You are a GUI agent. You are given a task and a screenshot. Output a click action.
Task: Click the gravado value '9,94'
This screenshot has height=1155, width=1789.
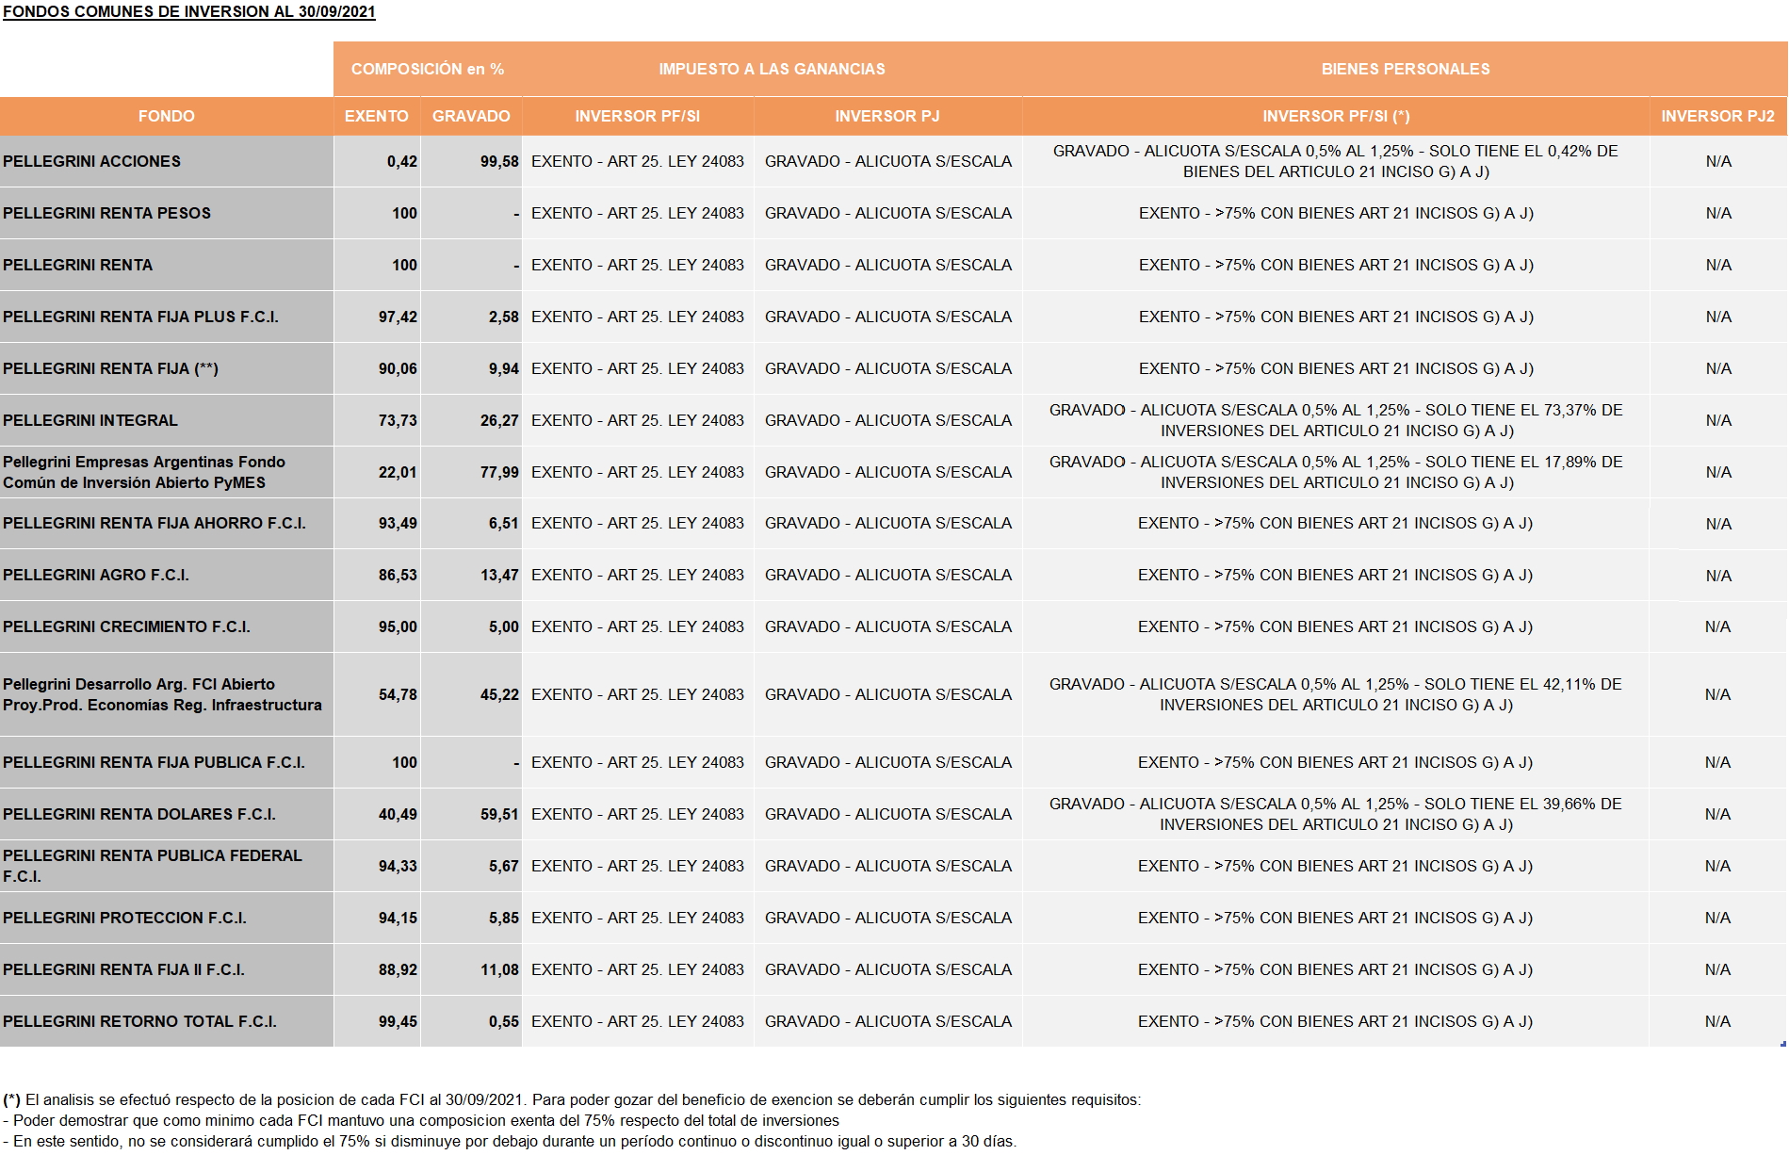click(504, 368)
